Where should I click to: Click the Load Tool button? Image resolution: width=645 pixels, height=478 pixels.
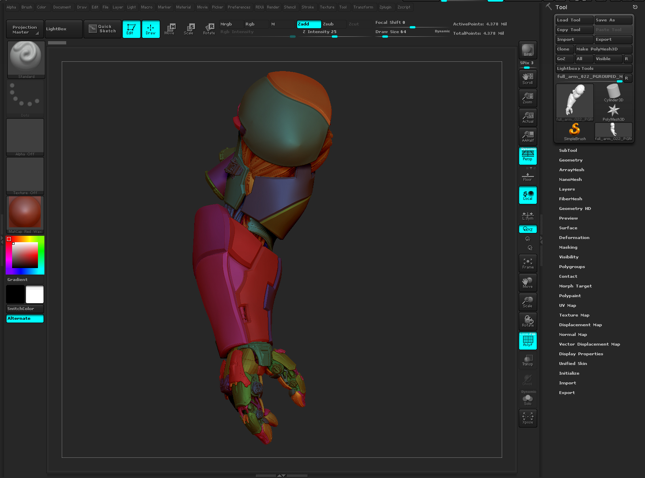tap(575, 20)
